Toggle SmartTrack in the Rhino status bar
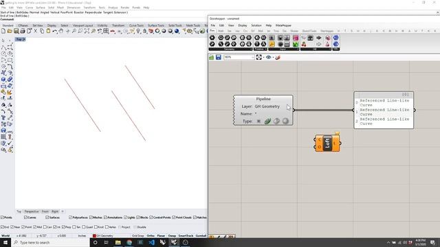 (x=186, y=236)
